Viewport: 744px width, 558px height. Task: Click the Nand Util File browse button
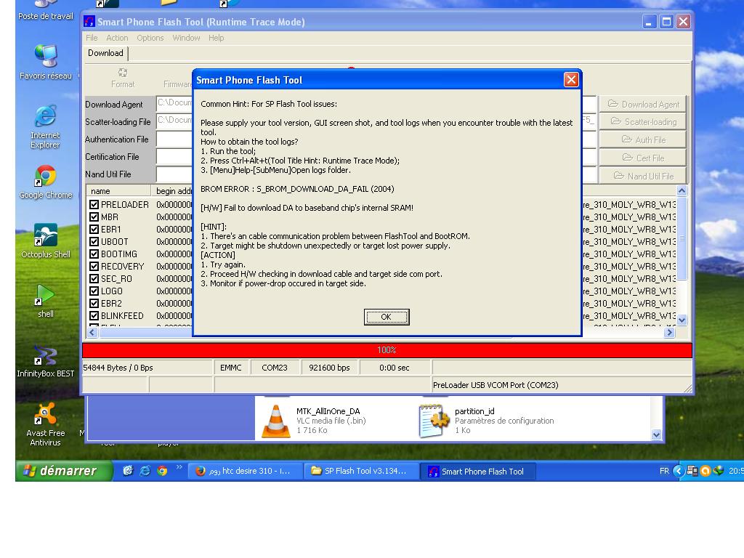[x=643, y=176]
